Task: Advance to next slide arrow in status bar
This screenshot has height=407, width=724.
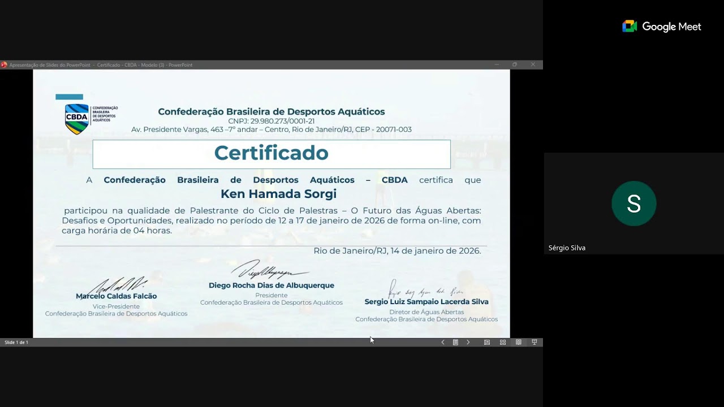Action: (468, 342)
